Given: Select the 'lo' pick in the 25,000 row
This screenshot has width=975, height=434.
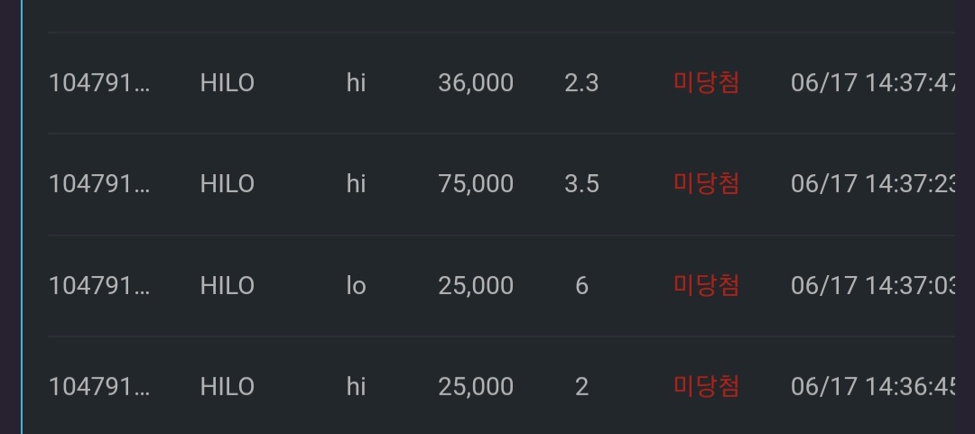Looking at the screenshot, I should (357, 285).
